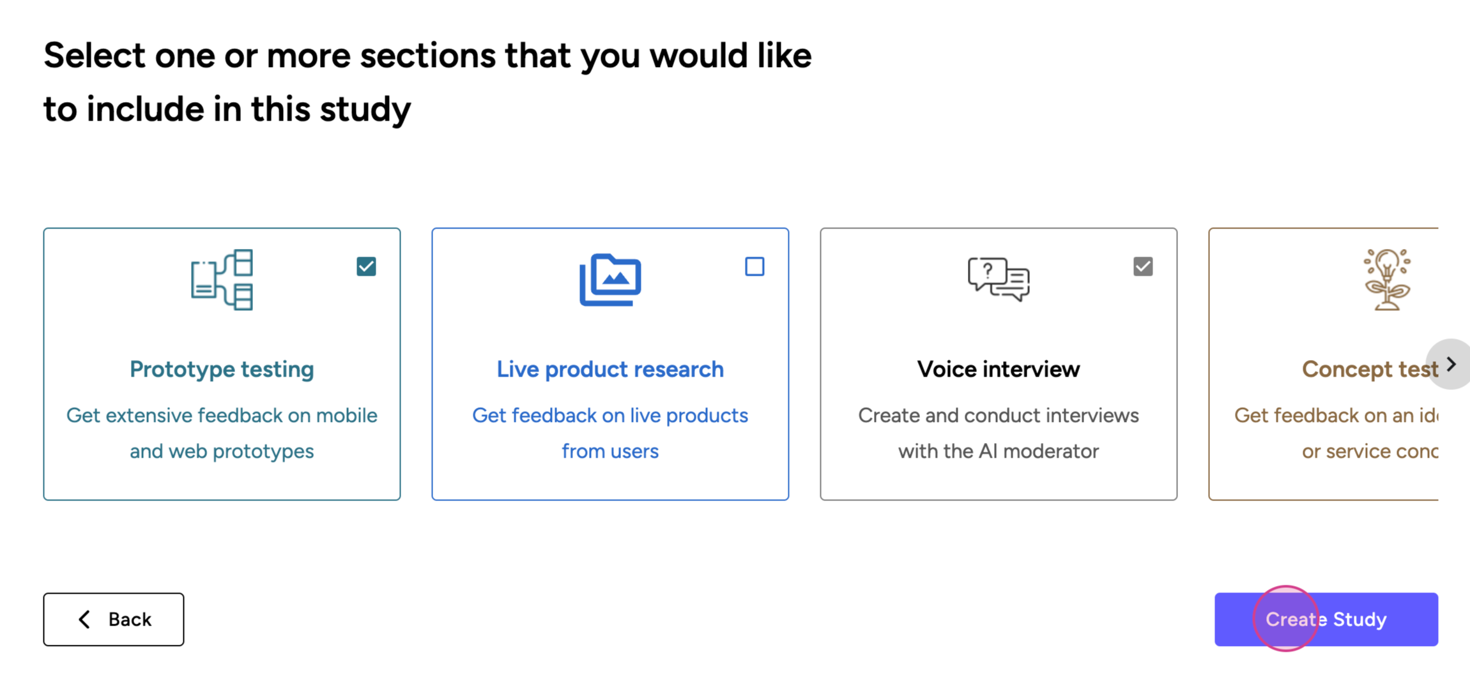Click the left chevron icon inside Back

[x=84, y=619]
